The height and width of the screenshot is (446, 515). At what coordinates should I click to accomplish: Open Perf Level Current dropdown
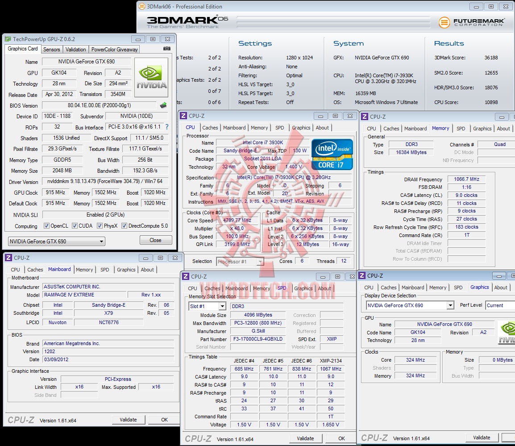(500, 305)
